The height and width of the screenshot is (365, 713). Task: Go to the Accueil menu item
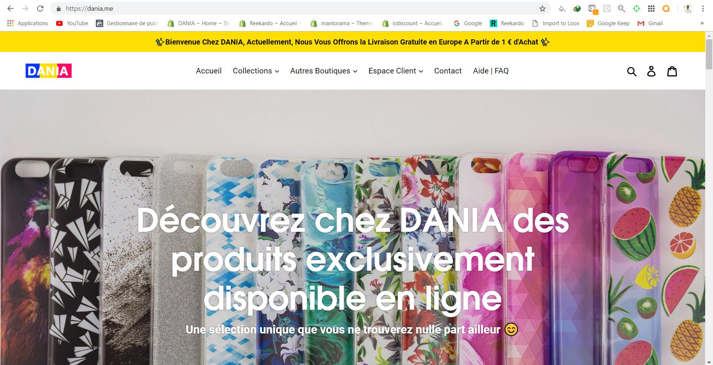(x=209, y=71)
